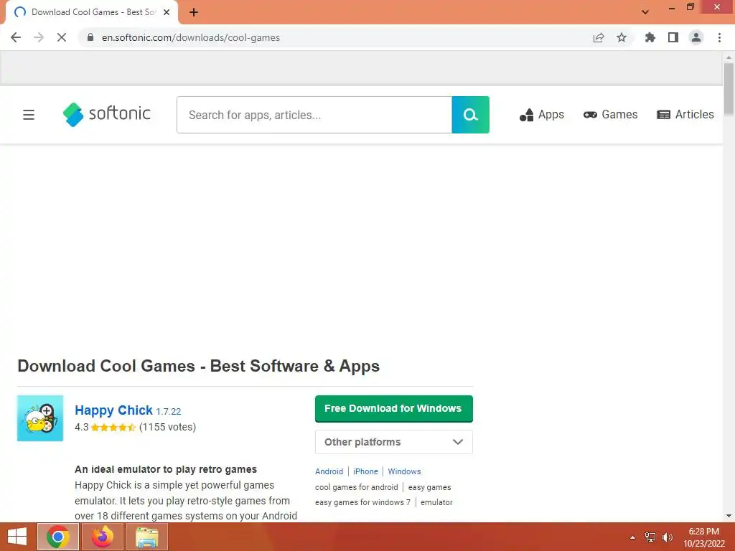Click the Happy Chick app thumbnail
Viewport: 735px width, 551px height.
pyautogui.click(x=40, y=418)
